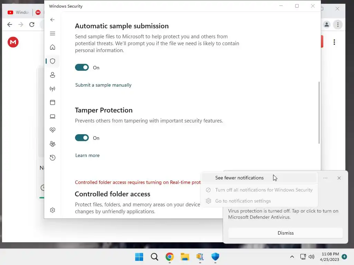Turn off Automatic sample submission toggle
The width and height of the screenshot is (354, 265).
82,67
